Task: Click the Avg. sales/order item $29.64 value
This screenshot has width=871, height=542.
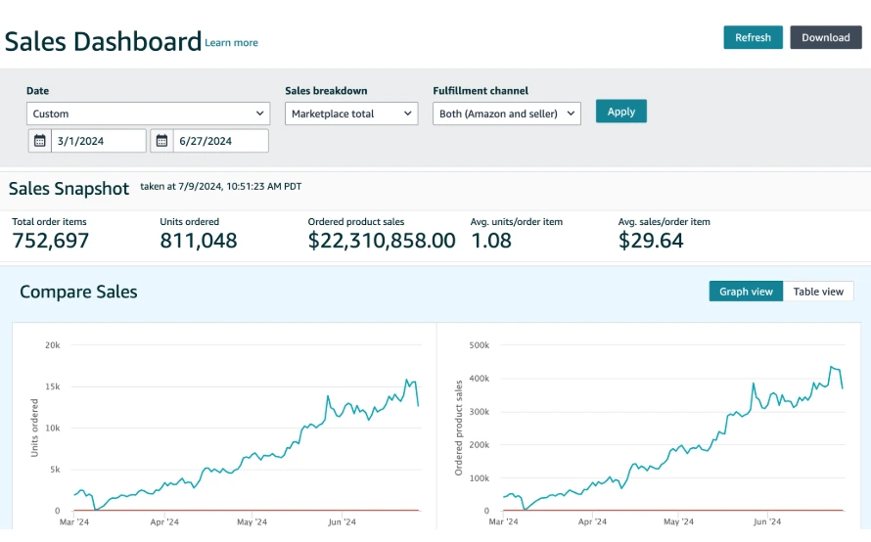Action: 651,241
